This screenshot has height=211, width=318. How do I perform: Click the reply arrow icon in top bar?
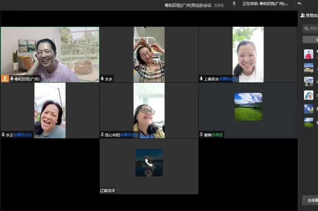coord(299,4)
